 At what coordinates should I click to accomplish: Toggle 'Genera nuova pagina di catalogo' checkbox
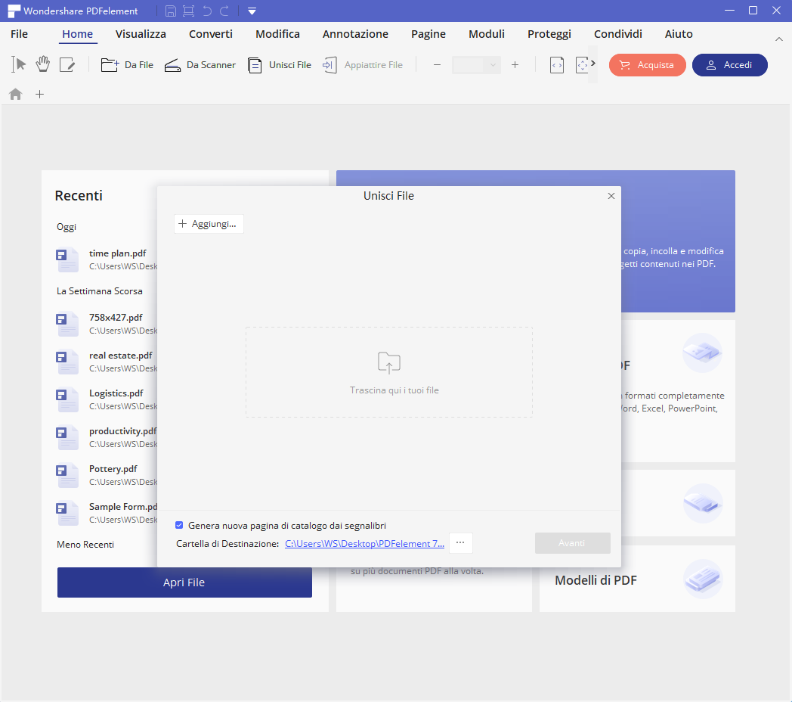[x=179, y=525]
